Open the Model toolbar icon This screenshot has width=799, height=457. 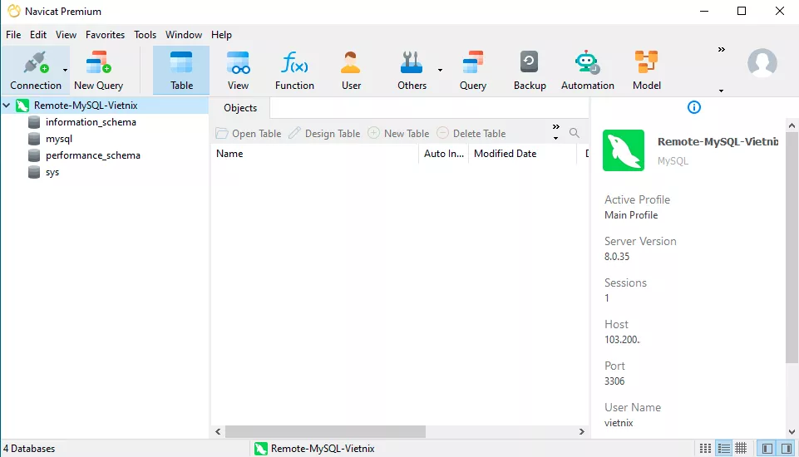tap(646, 62)
